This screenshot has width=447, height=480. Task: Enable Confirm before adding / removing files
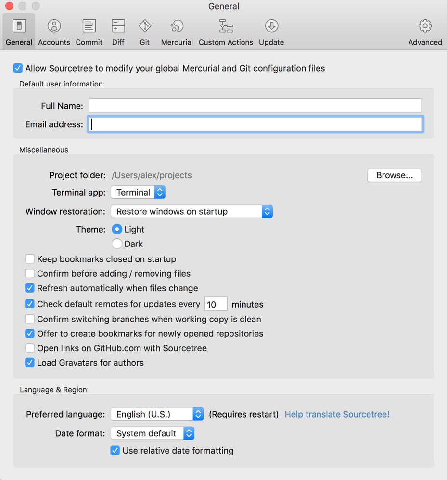coord(30,273)
